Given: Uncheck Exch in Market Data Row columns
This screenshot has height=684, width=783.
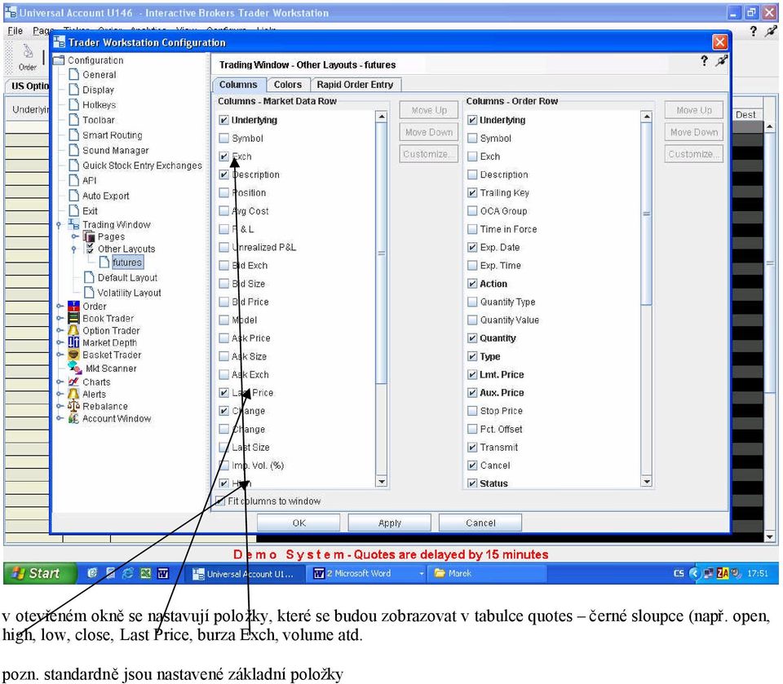Looking at the screenshot, I should (223, 157).
